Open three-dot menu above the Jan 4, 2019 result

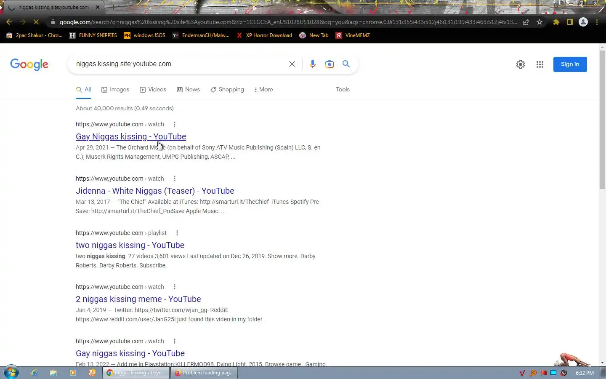pyautogui.click(x=174, y=287)
